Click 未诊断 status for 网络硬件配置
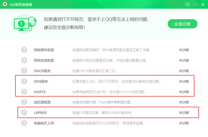The width and height of the screenshot is (208, 137). (x=184, y=50)
